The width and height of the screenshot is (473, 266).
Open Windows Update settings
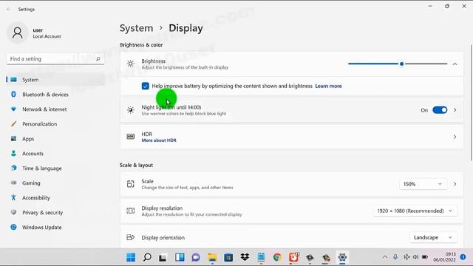click(x=56, y=228)
